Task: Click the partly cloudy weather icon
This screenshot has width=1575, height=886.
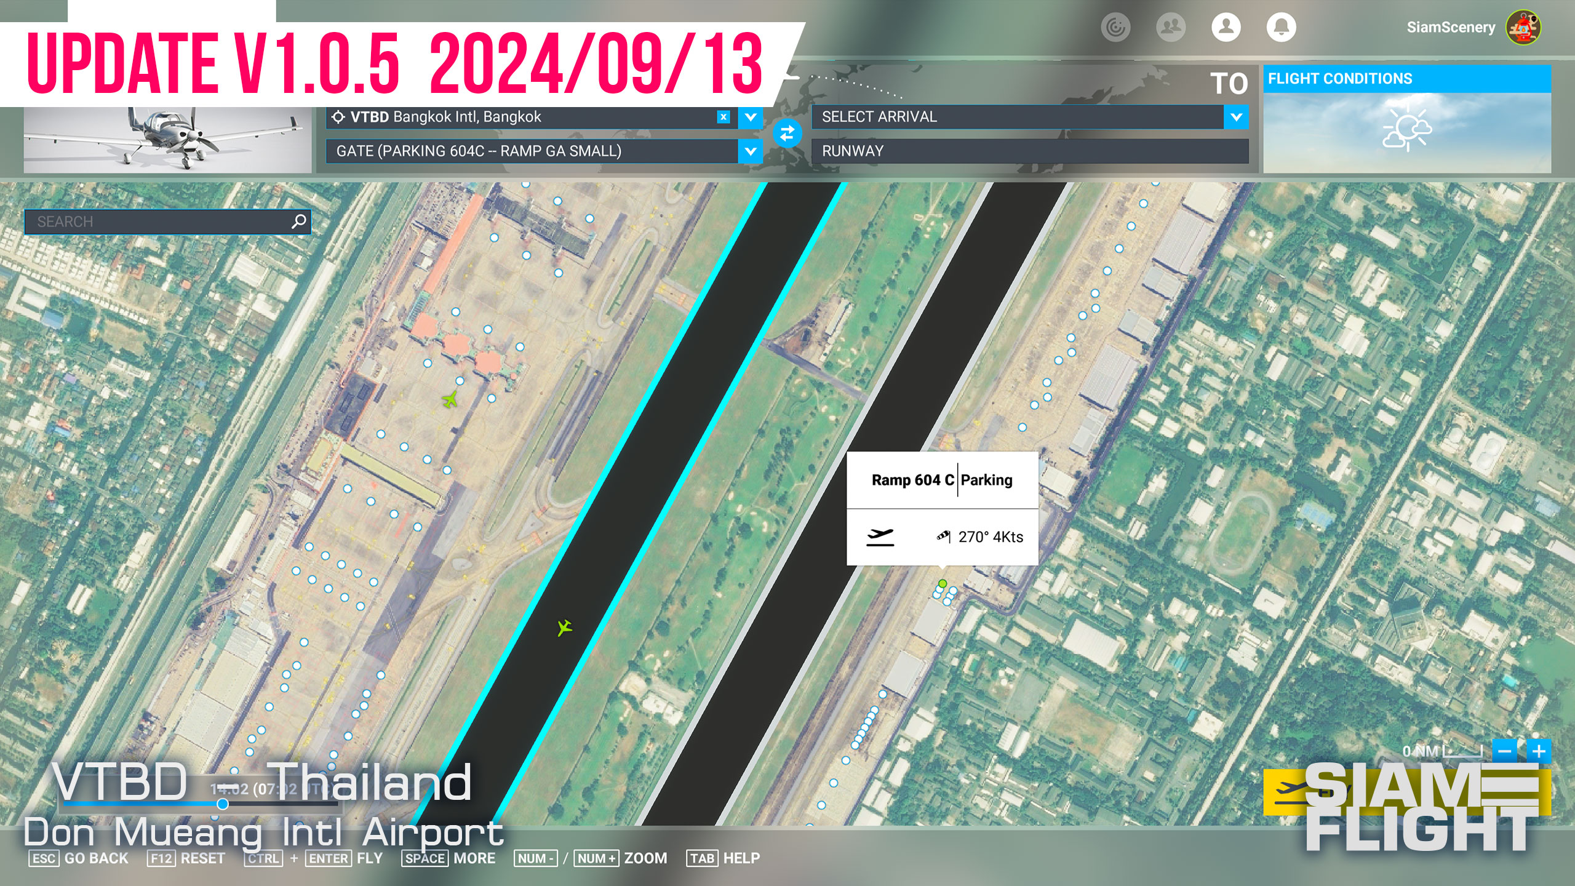Action: (x=1407, y=129)
